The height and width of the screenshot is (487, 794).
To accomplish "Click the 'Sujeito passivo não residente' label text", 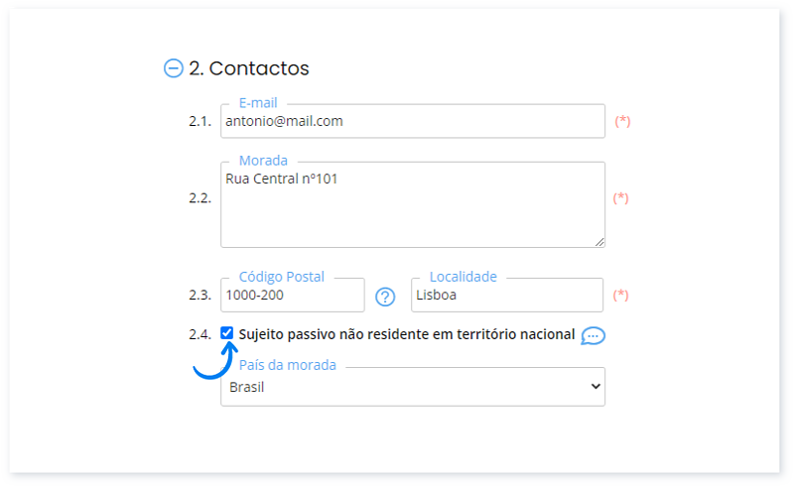I will pos(407,335).
